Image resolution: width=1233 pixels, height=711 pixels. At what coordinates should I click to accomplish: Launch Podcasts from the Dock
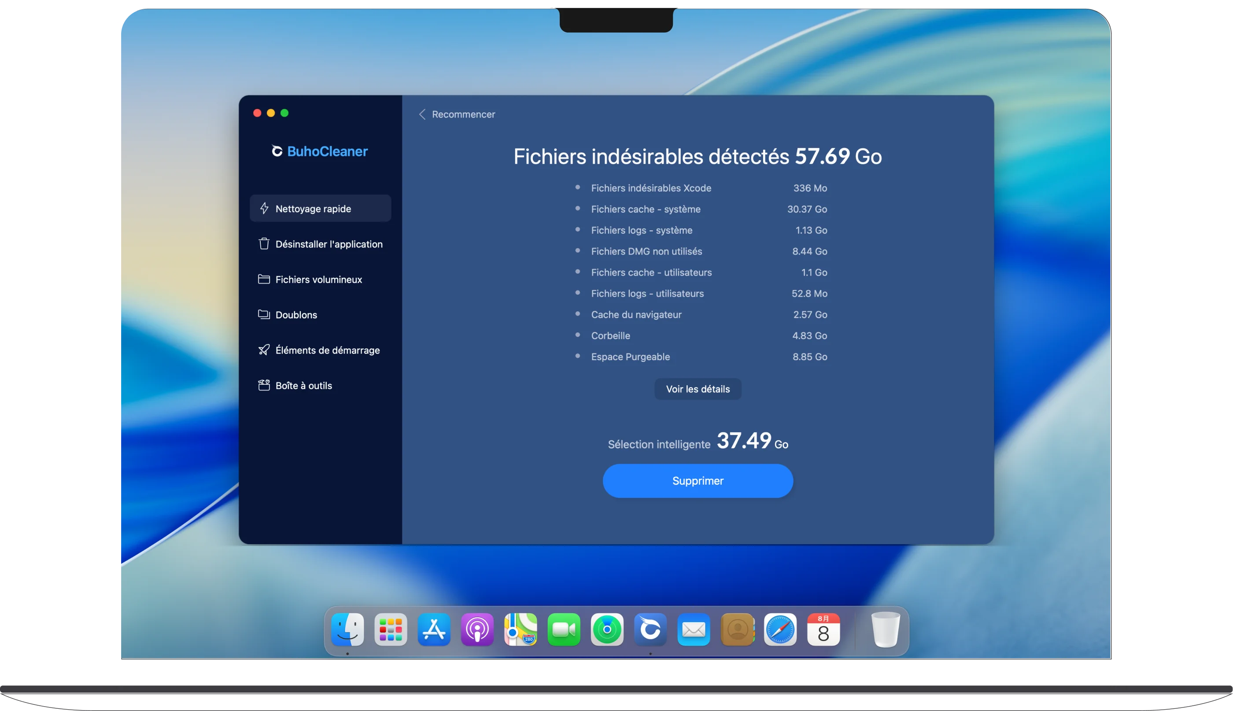pos(477,630)
